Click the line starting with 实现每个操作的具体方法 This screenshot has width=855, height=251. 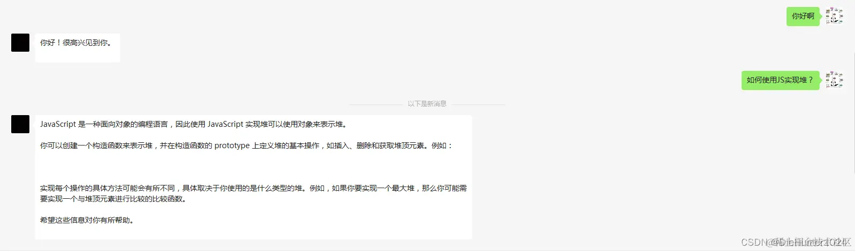253,188
